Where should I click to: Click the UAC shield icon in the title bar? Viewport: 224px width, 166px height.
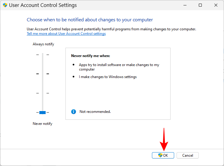5,5
